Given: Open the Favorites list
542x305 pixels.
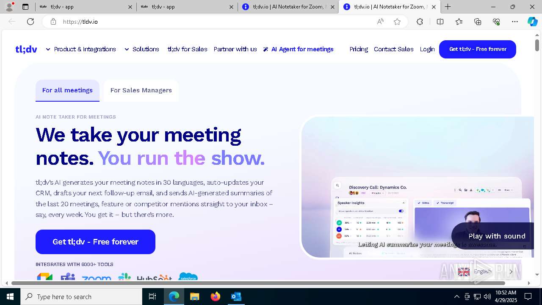Looking at the screenshot, I should (x=459, y=22).
